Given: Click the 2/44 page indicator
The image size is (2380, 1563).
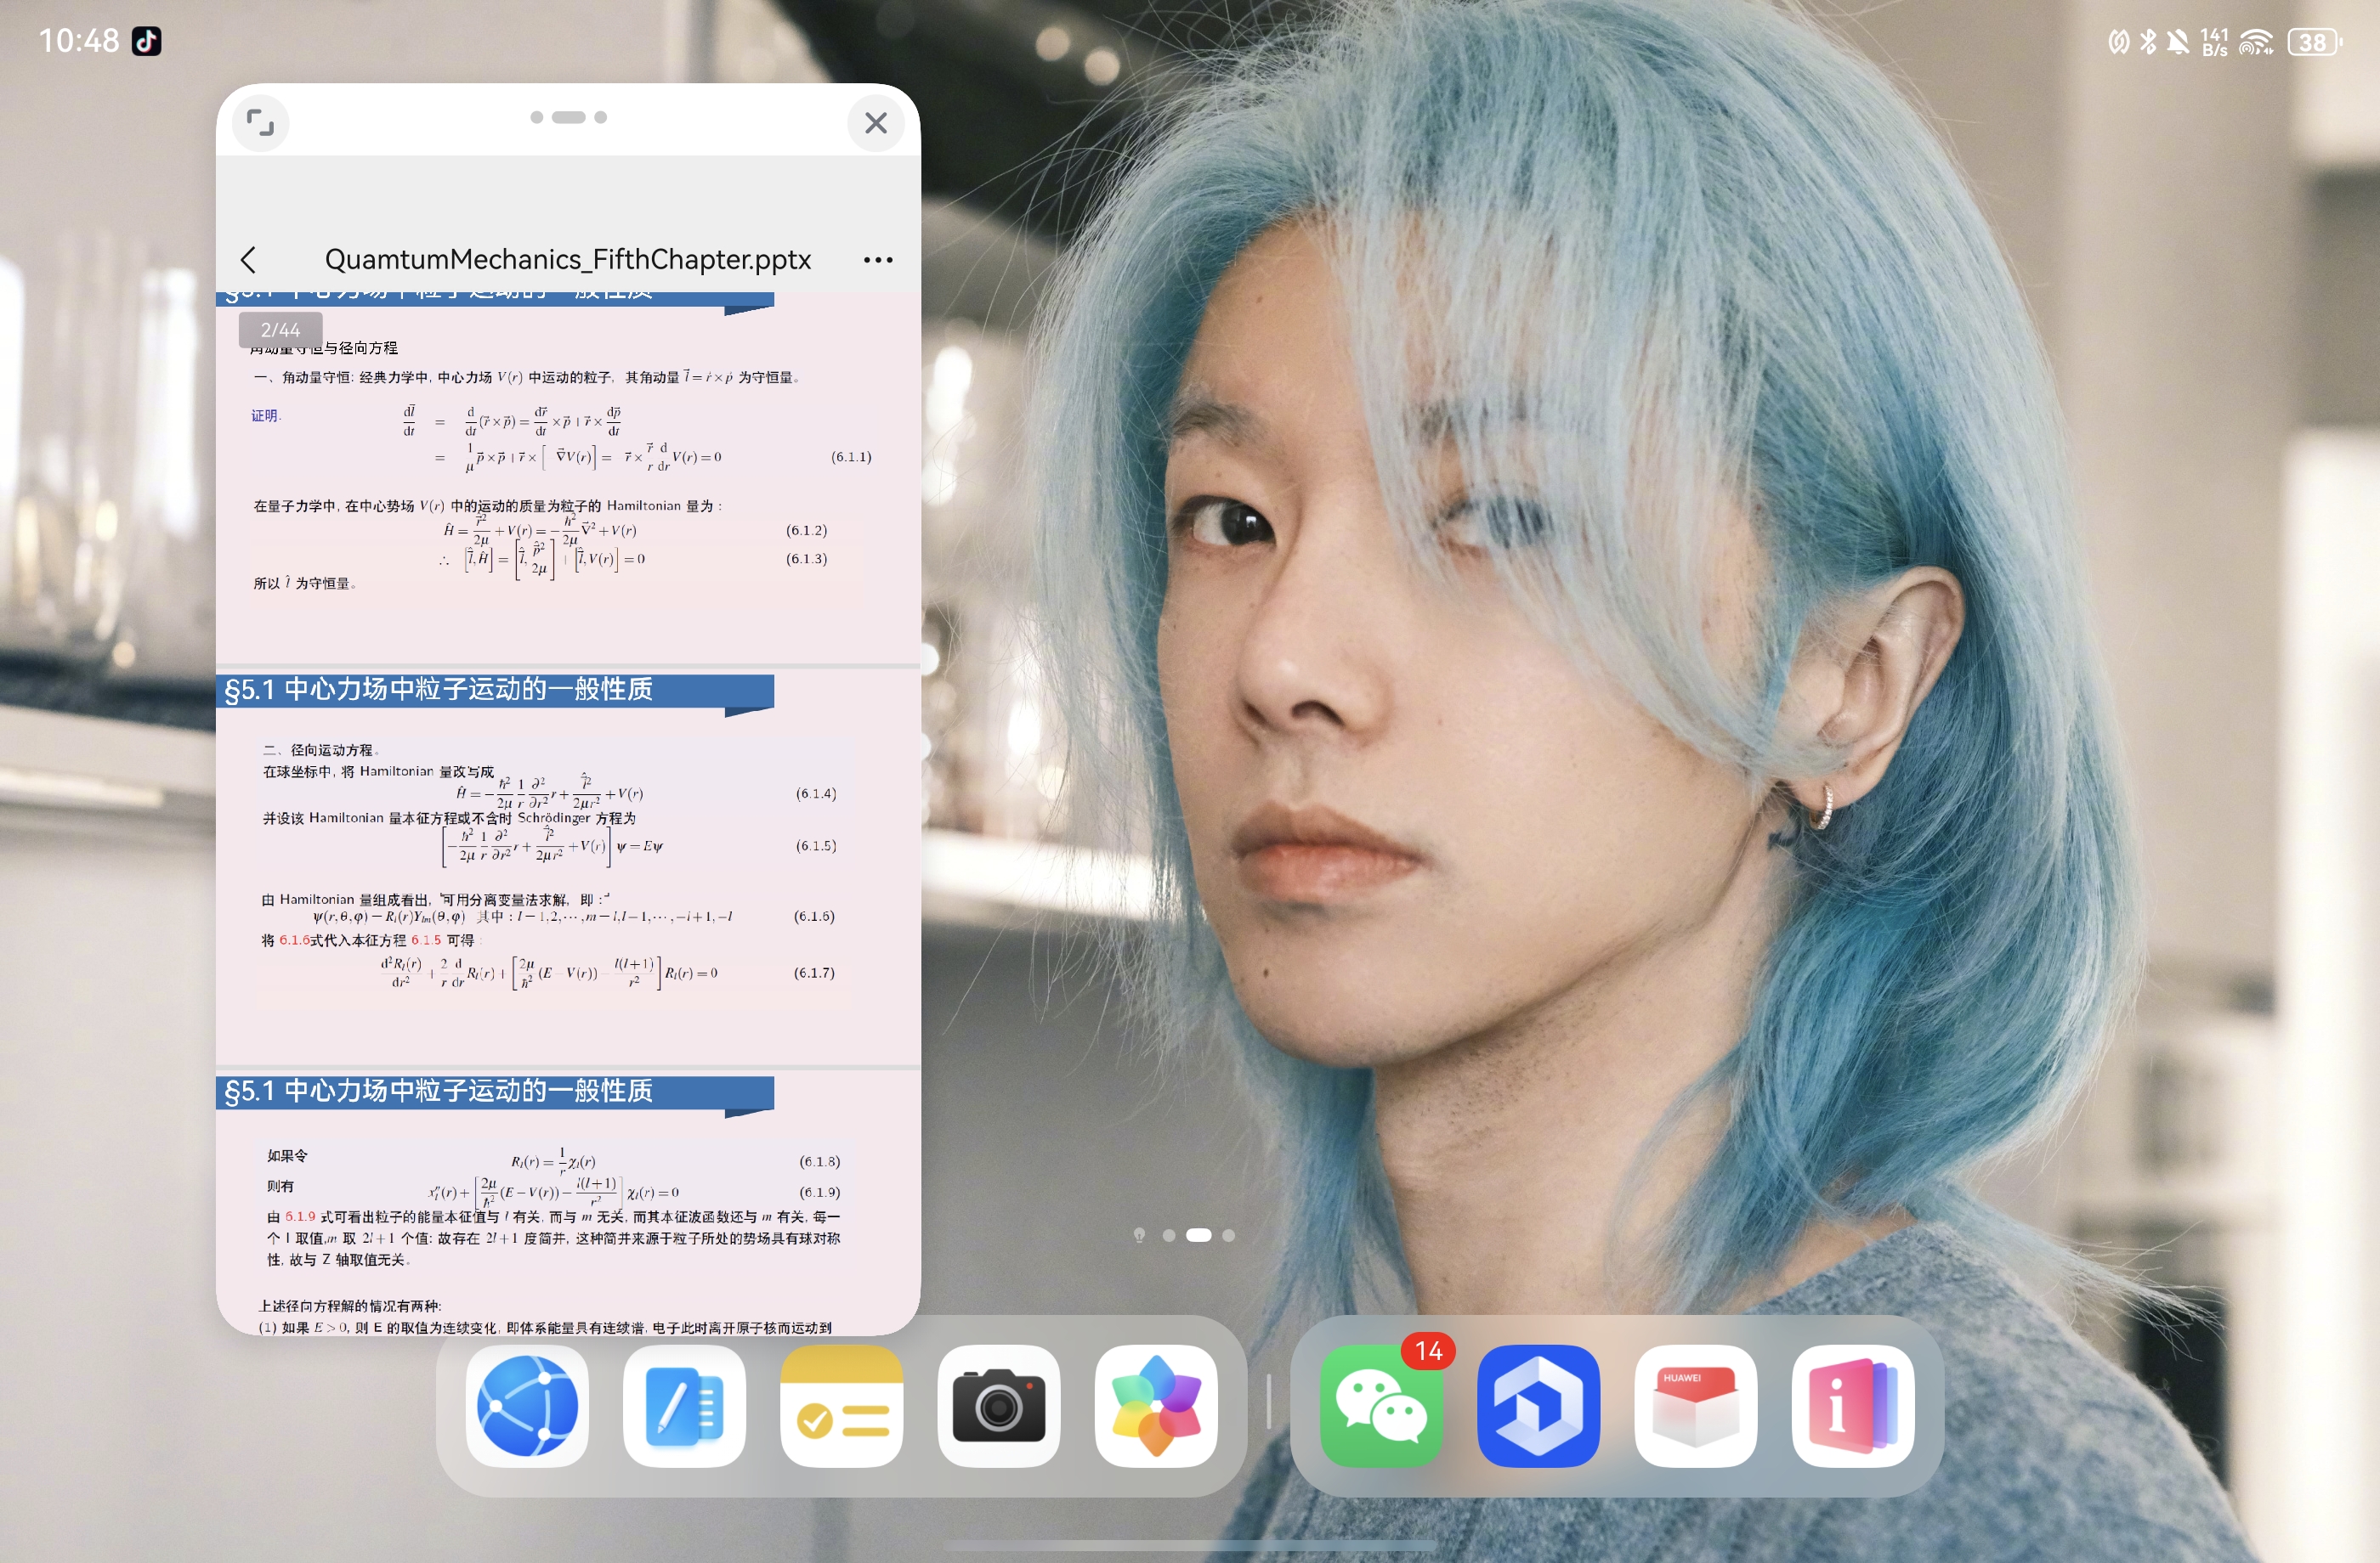Looking at the screenshot, I should point(280,330).
